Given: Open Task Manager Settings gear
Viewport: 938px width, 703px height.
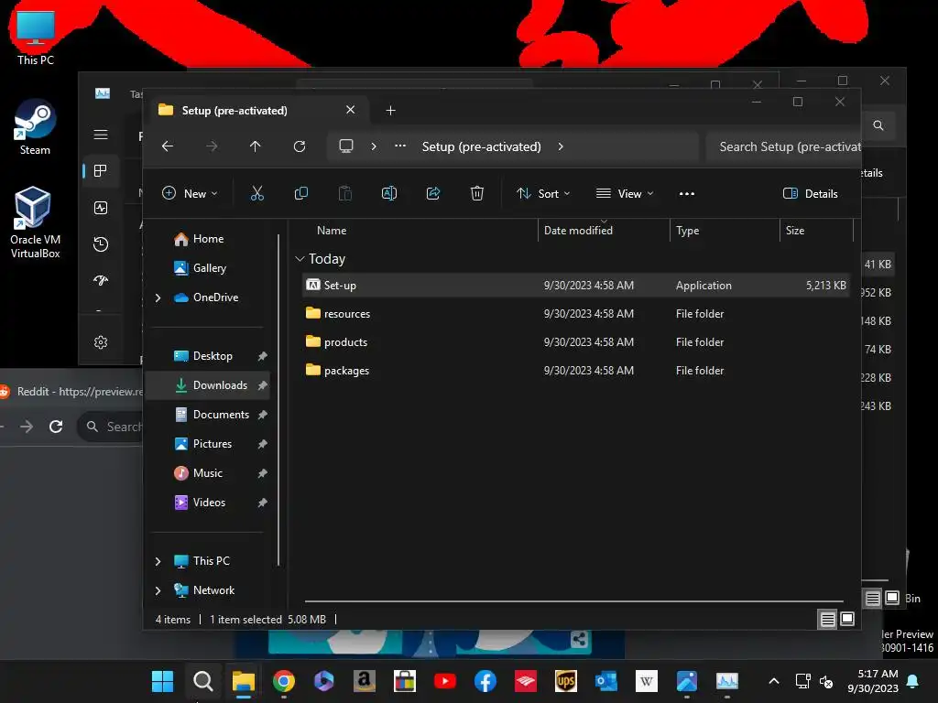Looking at the screenshot, I should pyautogui.click(x=101, y=342).
